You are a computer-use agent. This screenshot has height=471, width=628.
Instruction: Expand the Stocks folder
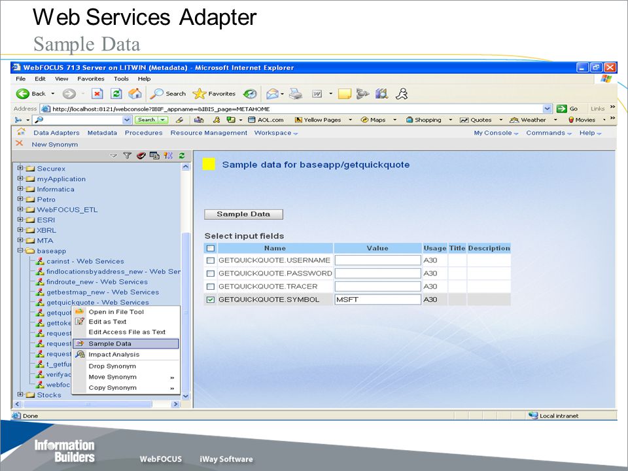point(20,394)
